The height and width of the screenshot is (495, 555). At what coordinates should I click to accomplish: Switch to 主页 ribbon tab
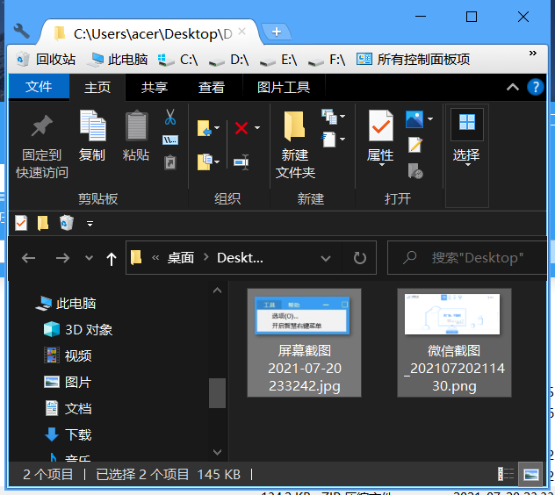click(x=97, y=87)
